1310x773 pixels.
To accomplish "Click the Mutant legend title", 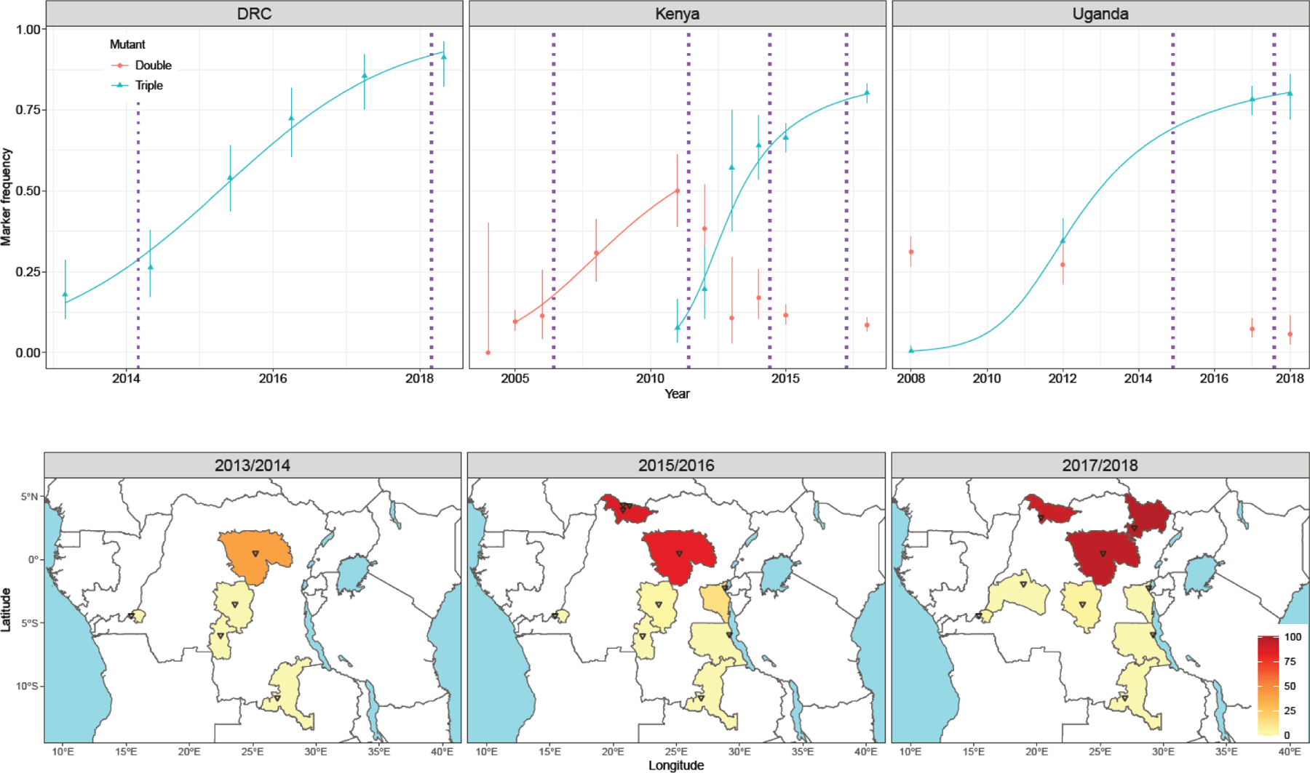I will pyautogui.click(x=127, y=44).
